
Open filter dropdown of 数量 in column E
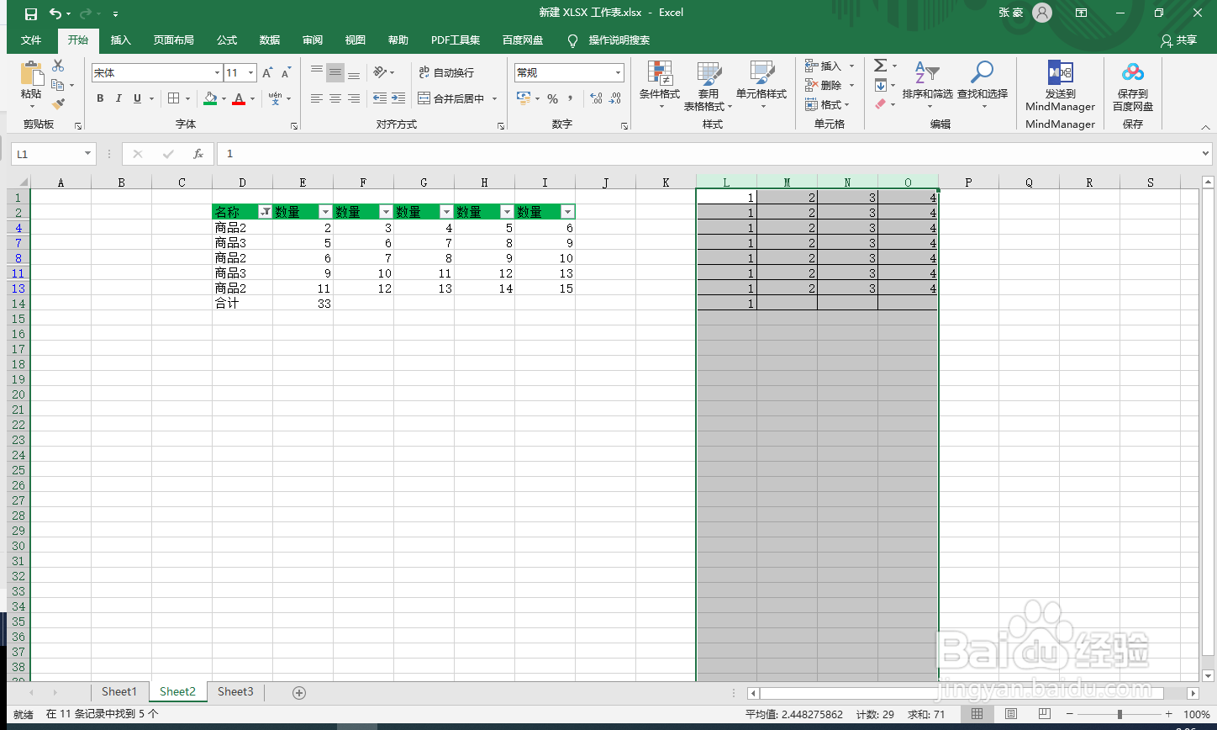pyautogui.click(x=325, y=213)
